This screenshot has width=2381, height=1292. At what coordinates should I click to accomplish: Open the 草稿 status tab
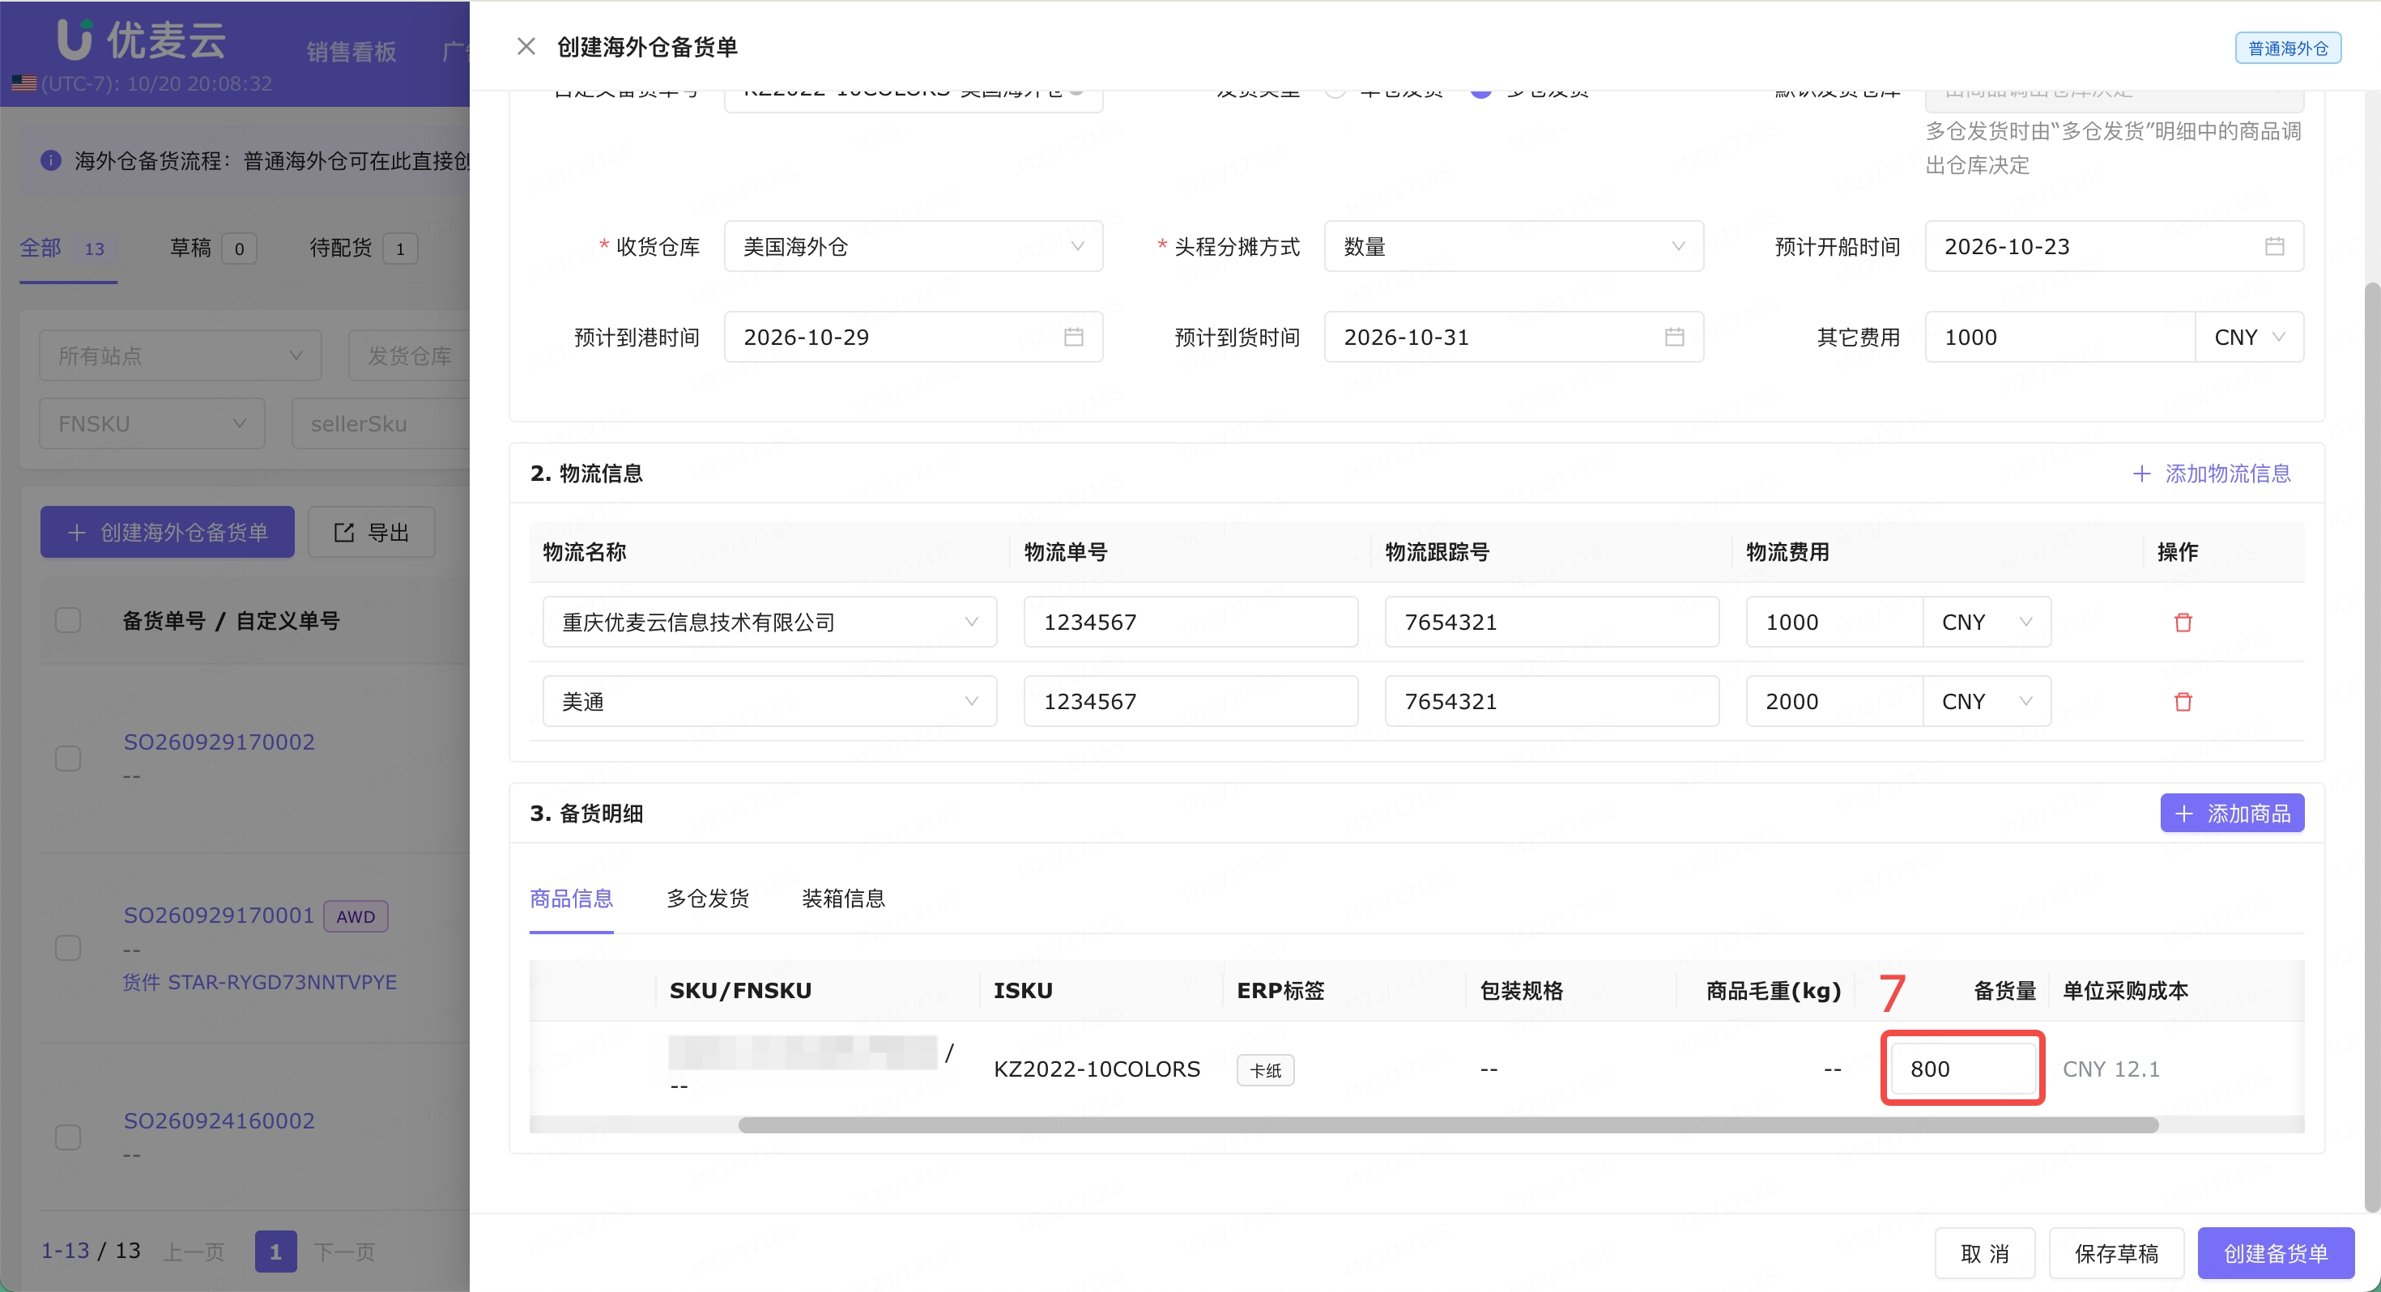212,248
